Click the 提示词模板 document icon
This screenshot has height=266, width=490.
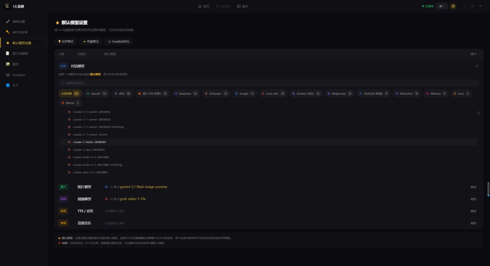click(x=8, y=54)
